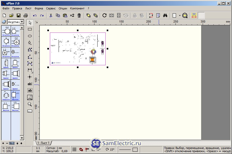232x154 pixels.
Task: Open the grid options dropdown arrow
Action: pos(180,15)
